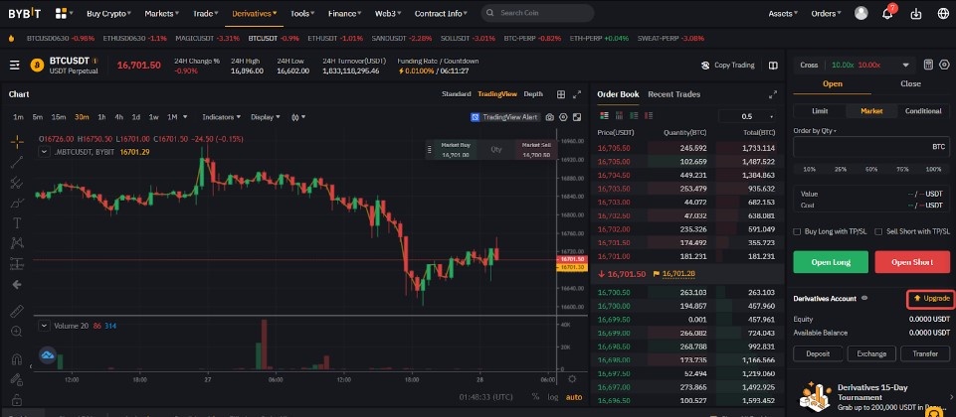Click the back arrow in drawing toolbar
Image resolution: width=956 pixels, height=417 pixels.
coord(17,284)
